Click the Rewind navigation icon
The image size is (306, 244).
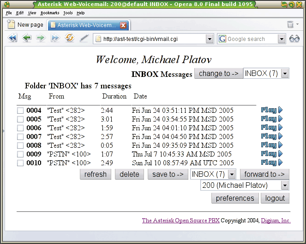click(12, 39)
